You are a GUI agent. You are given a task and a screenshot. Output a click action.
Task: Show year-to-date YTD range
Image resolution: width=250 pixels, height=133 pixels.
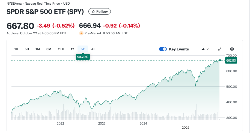pos(61,49)
